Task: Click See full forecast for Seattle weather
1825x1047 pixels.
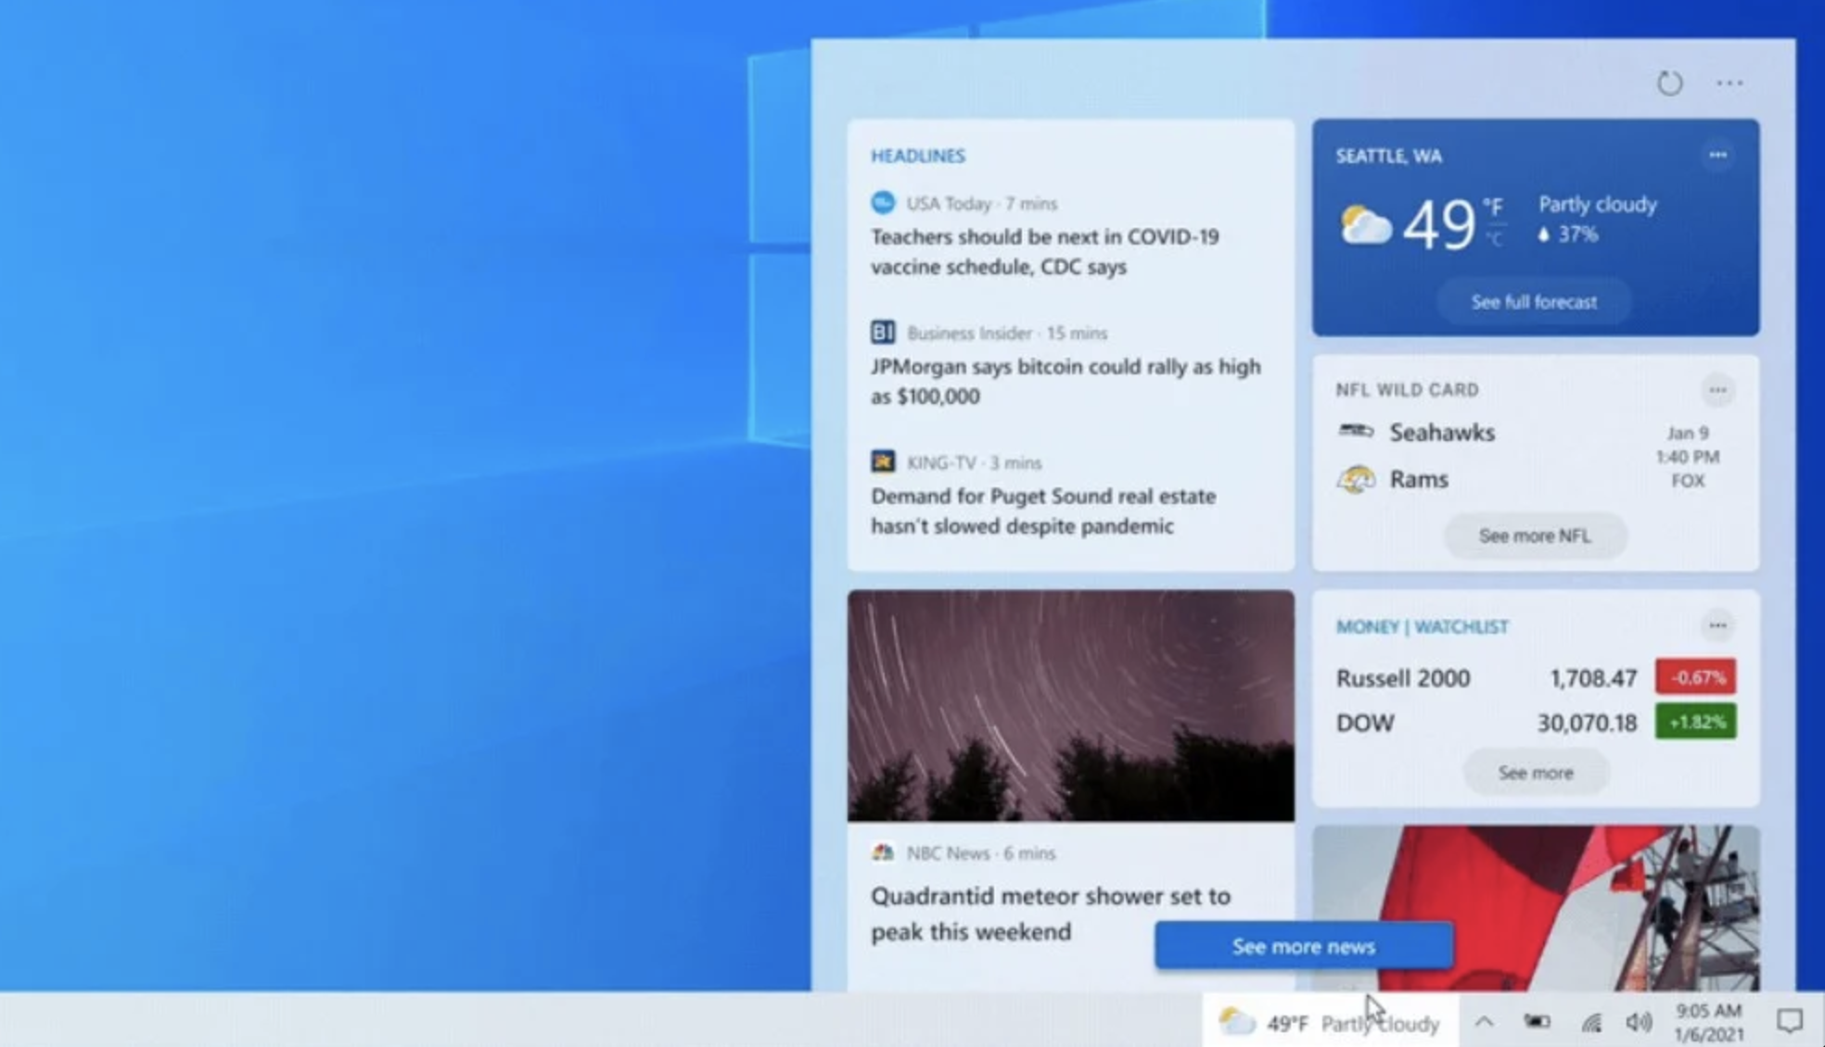Action: [x=1536, y=300]
